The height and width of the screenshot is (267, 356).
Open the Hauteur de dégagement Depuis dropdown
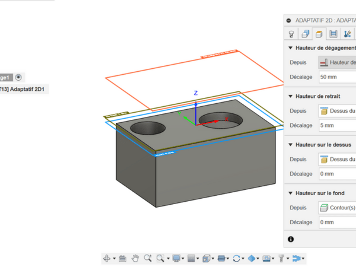[x=336, y=62]
